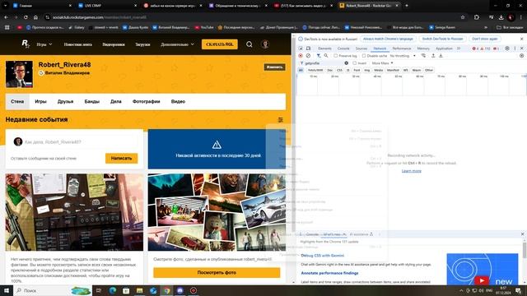Select the WS request type filter
This screenshot has height=296, width=527.
coord(406,70)
